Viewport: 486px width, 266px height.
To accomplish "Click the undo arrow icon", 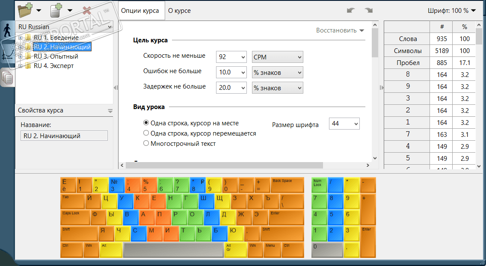I will coord(351,10).
